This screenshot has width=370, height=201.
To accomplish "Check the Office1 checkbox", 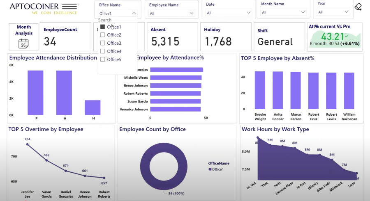I will (103, 27).
